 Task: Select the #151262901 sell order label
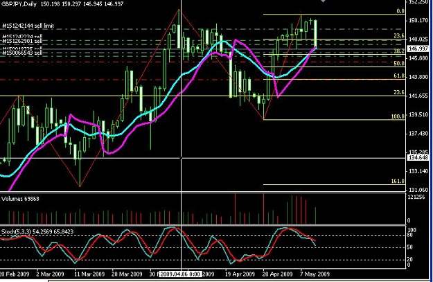pyautogui.click(x=22, y=41)
